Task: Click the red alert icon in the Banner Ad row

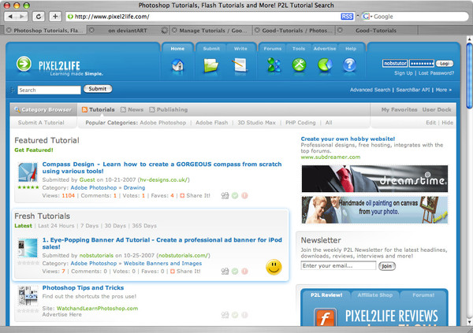Action: pos(244,272)
